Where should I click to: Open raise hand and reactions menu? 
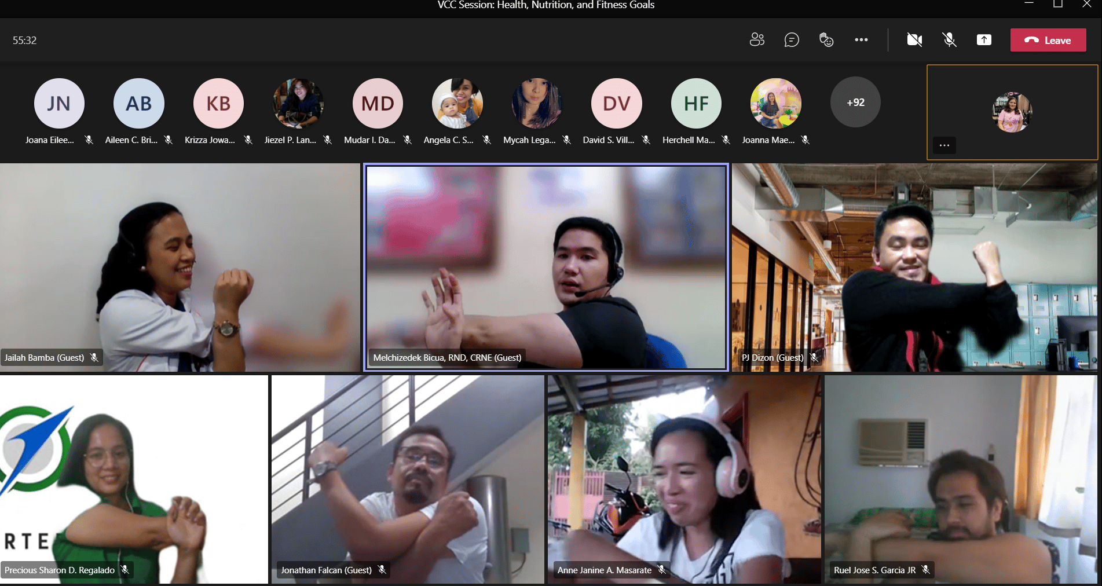[x=826, y=39]
